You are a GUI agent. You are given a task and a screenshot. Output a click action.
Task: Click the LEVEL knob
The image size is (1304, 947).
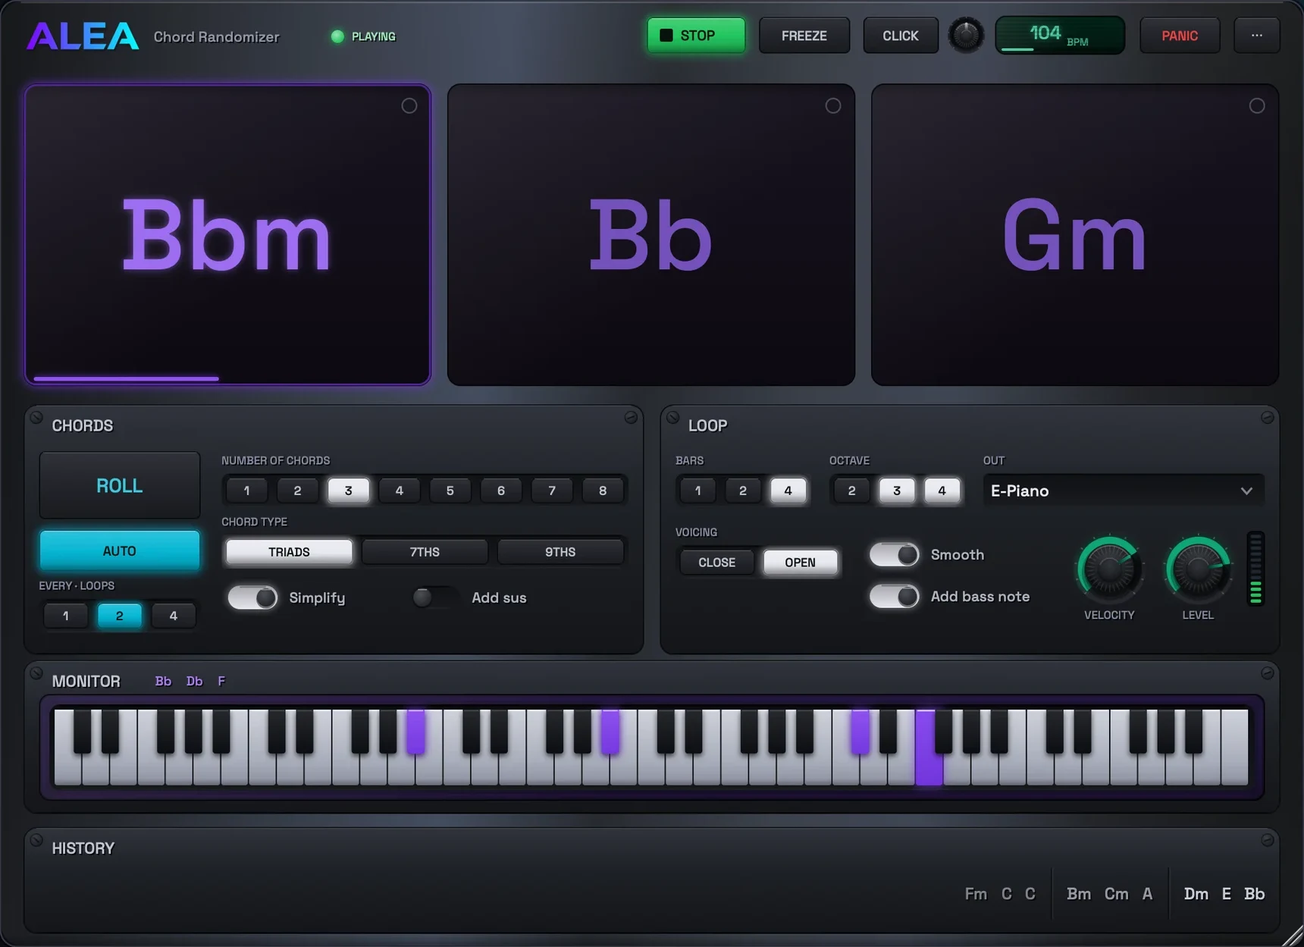click(x=1198, y=569)
